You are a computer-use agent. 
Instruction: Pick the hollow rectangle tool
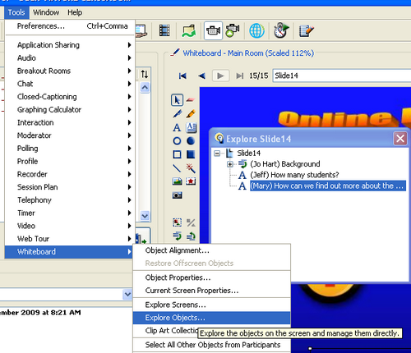177,154
